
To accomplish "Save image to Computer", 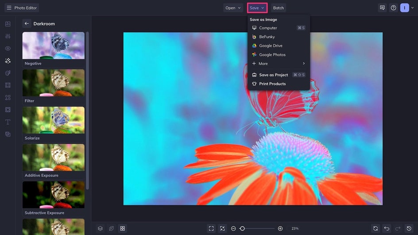I will [279, 28].
